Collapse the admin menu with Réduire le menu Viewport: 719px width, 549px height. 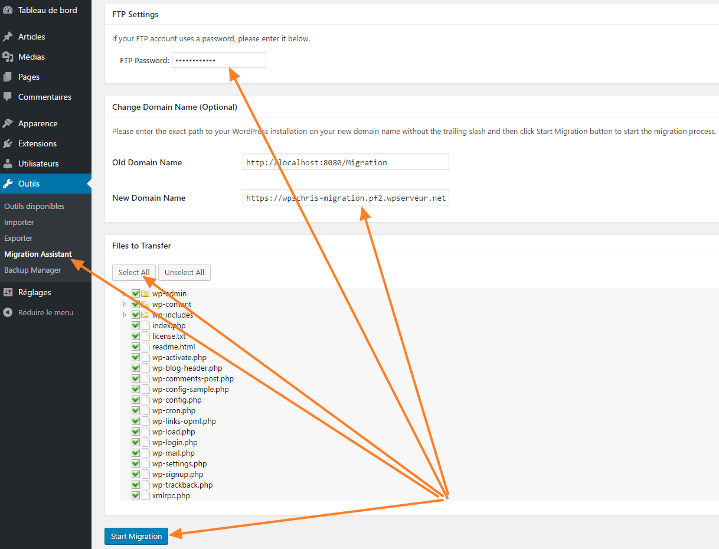point(45,312)
